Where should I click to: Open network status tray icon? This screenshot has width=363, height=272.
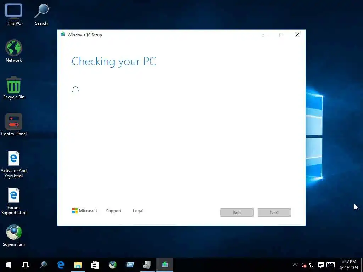(x=312, y=265)
